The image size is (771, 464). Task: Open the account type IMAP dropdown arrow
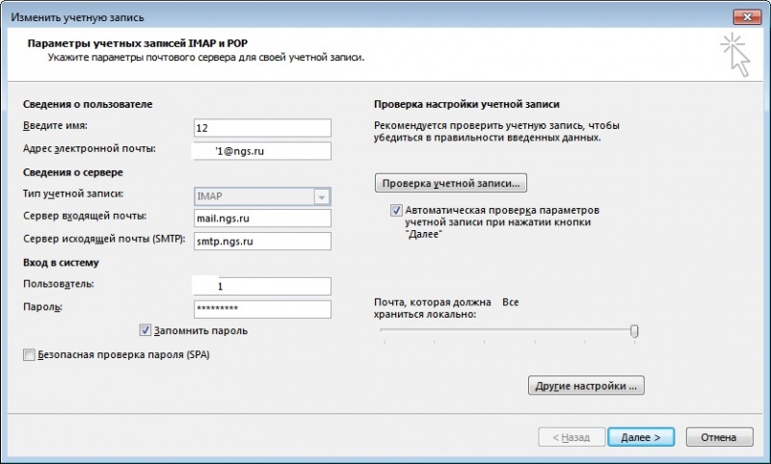(x=322, y=196)
